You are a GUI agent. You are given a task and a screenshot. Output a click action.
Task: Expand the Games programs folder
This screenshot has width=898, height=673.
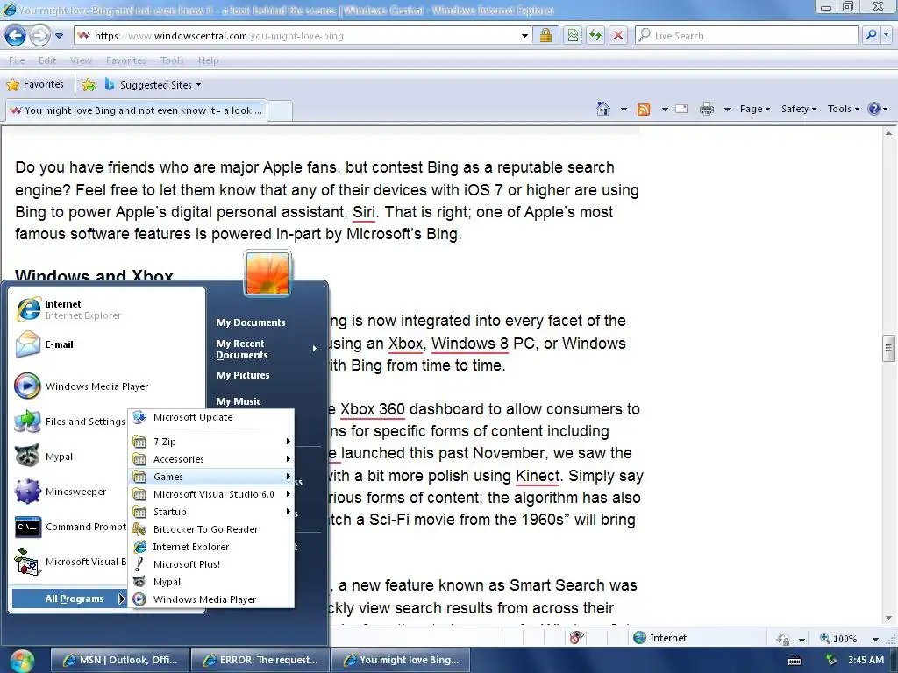(x=211, y=477)
